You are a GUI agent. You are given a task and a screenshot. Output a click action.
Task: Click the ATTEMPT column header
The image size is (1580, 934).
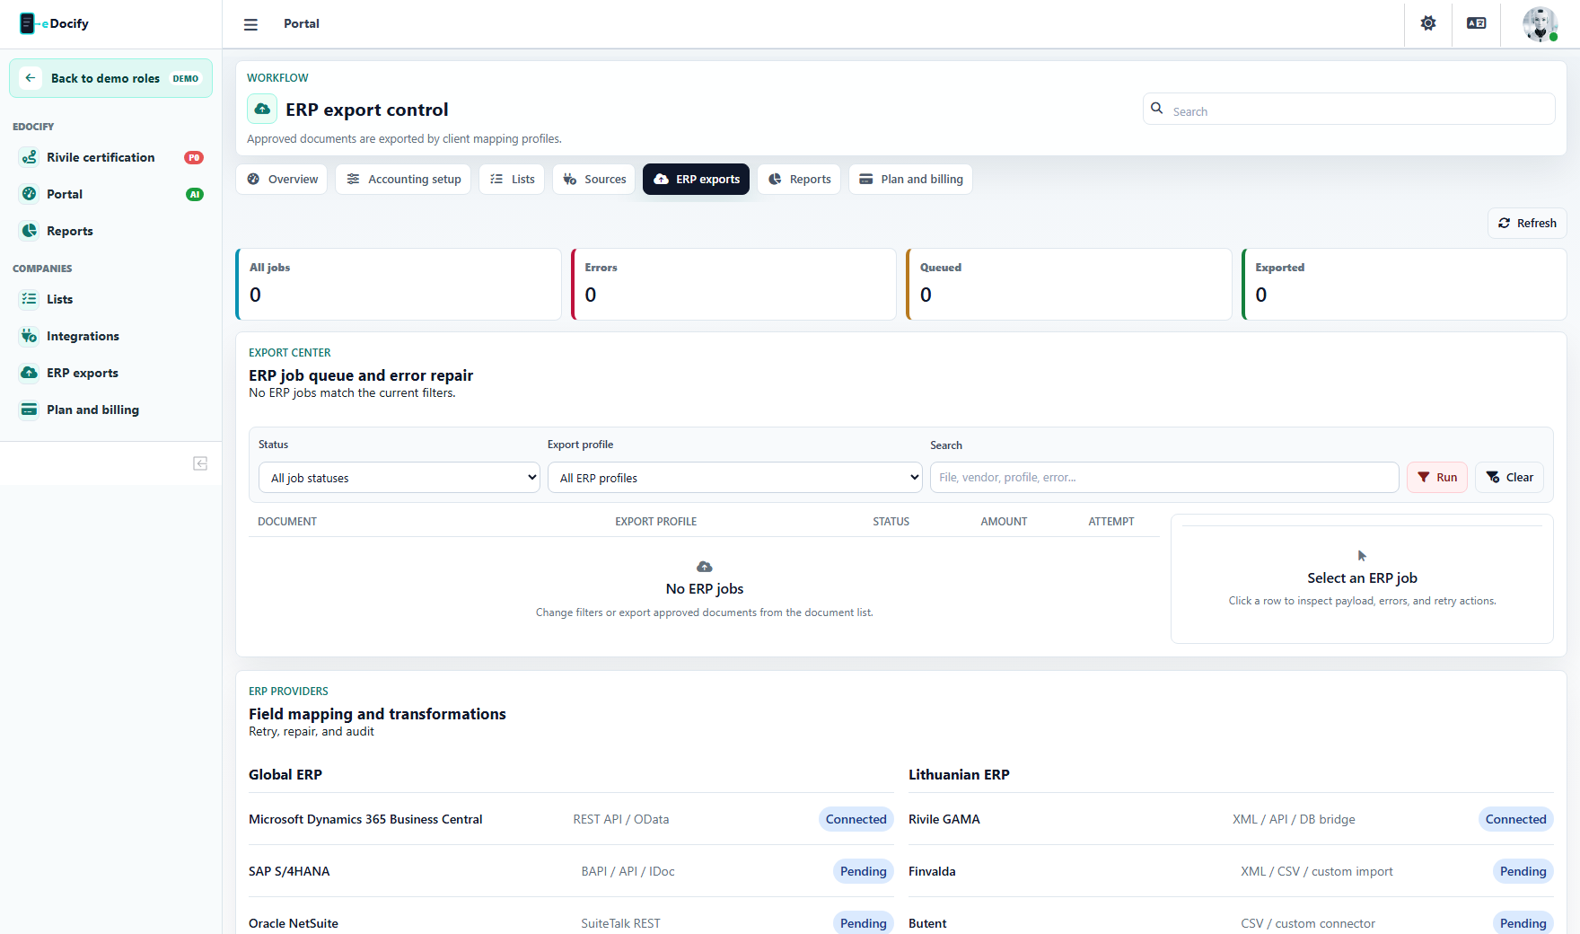tap(1111, 522)
